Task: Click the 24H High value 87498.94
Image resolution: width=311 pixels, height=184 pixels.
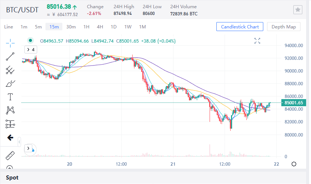Action: [x=122, y=13]
